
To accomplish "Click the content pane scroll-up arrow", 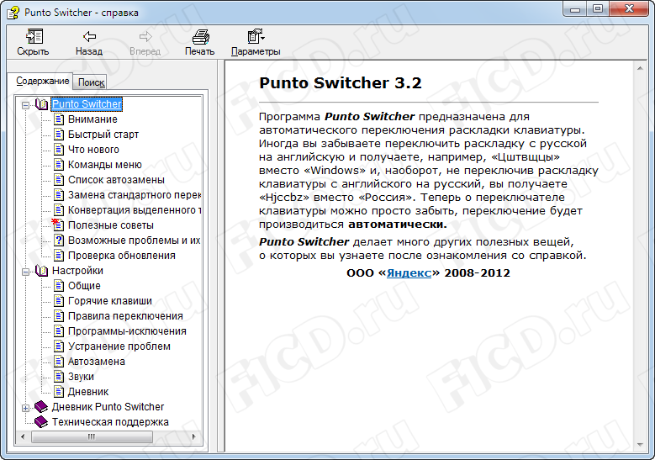I will click(x=640, y=67).
